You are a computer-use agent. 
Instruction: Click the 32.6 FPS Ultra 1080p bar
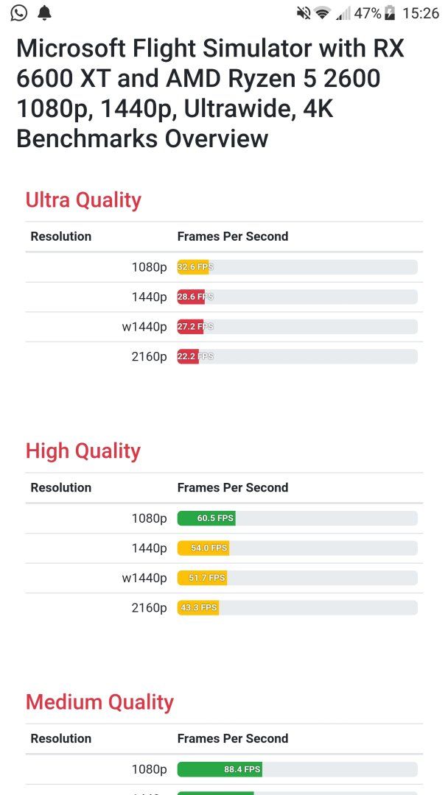tap(193, 267)
